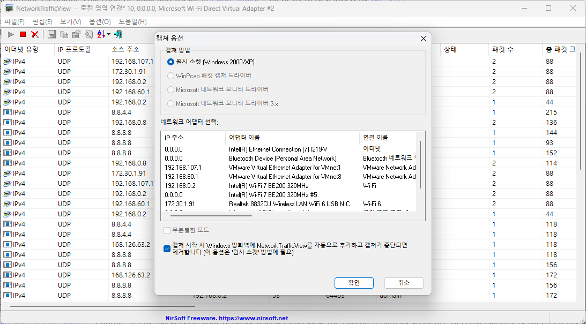Click the A-Z sort toolbar icon
This screenshot has width=586, height=324.
coord(101,34)
